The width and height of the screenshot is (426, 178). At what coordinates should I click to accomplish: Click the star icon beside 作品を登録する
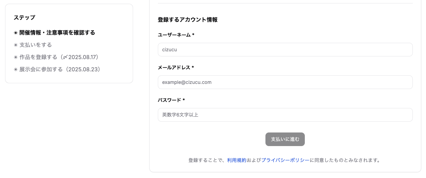[16, 57]
